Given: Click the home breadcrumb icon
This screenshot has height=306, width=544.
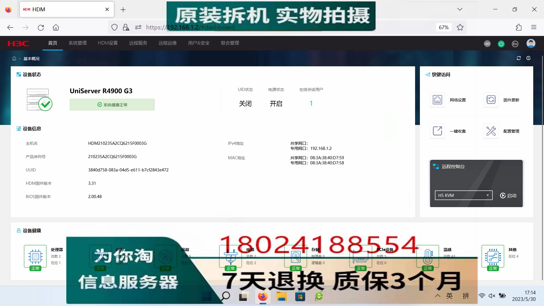Looking at the screenshot, I should (14, 58).
